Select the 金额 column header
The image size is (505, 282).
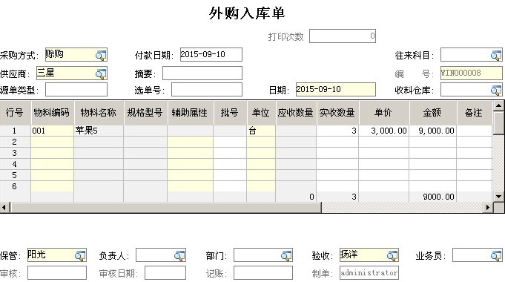[433, 113]
